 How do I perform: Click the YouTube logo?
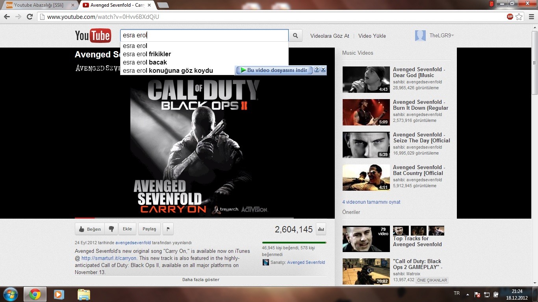point(93,36)
